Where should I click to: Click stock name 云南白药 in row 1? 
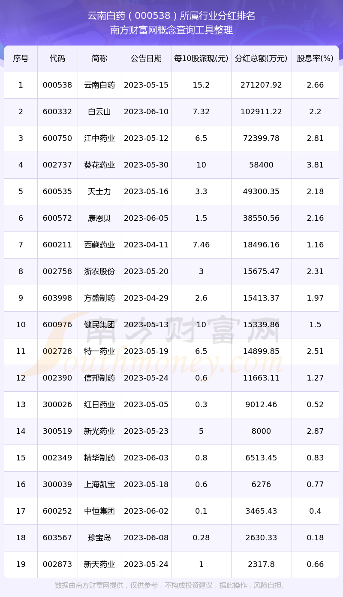click(99, 85)
